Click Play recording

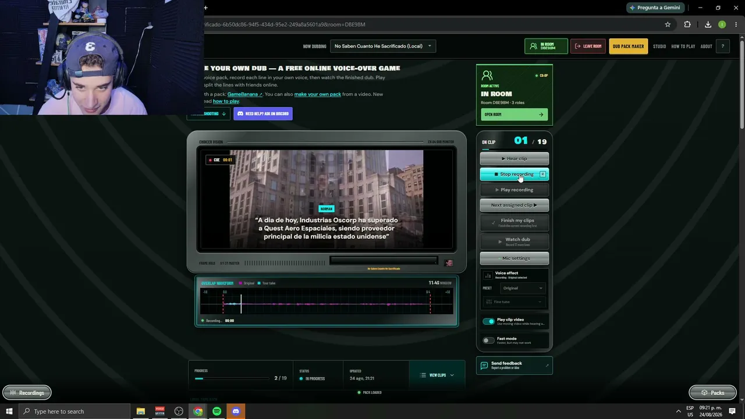point(514,190)
